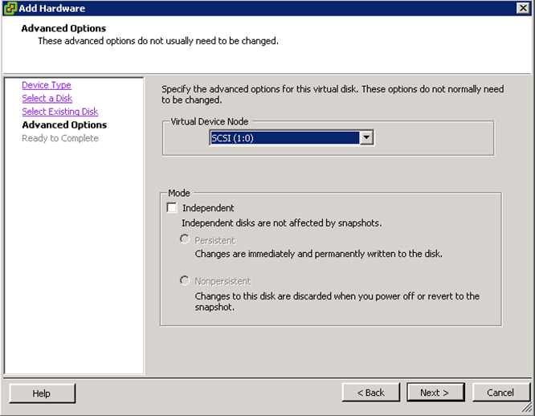The image size is (535, 416).
Task: Click the VMware icon in the title bar
Action: pos(10,8)
